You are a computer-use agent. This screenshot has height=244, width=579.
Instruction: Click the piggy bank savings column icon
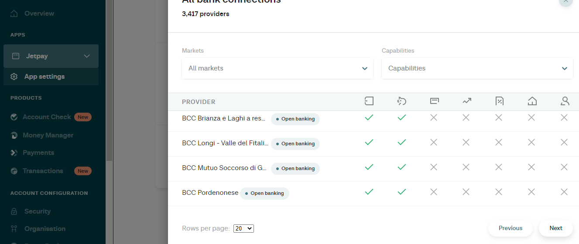402,101
